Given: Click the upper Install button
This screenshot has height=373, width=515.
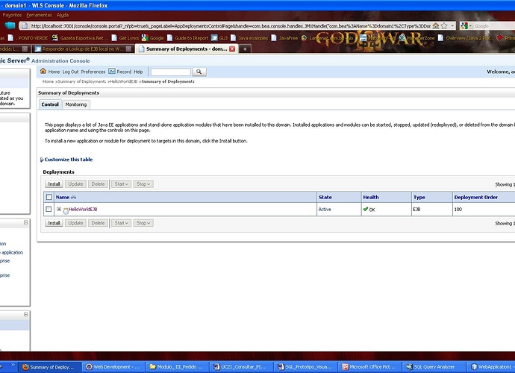Looking at the screenshot, I should (x=54, y=184).
